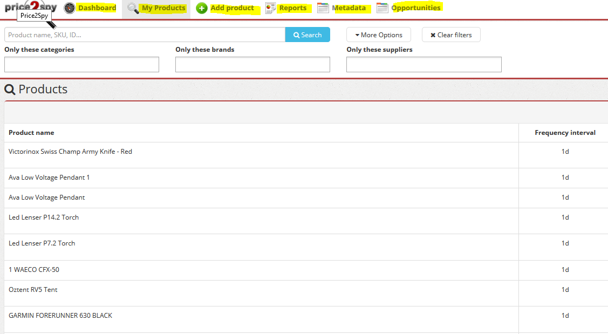The image size is (608, 334).
Task: Select the Ava Low Voltage Pendant product
Action: pyautogui.click(x=46, y=197)
